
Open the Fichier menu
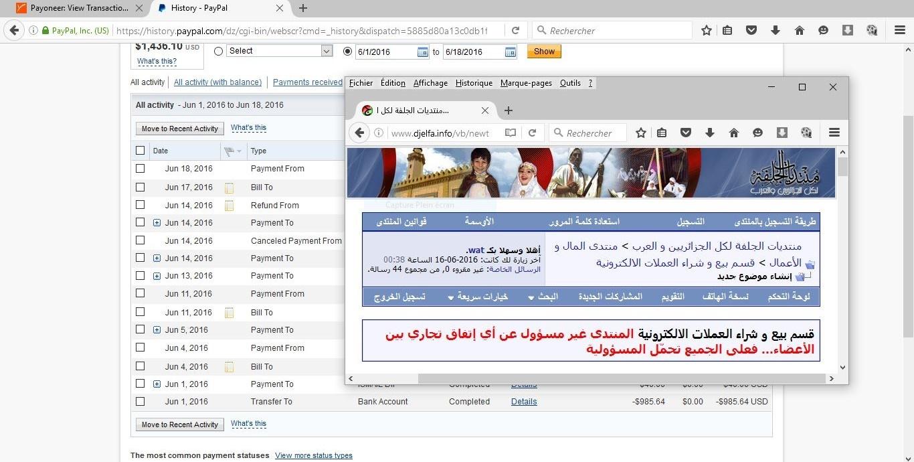click(361, 83)
